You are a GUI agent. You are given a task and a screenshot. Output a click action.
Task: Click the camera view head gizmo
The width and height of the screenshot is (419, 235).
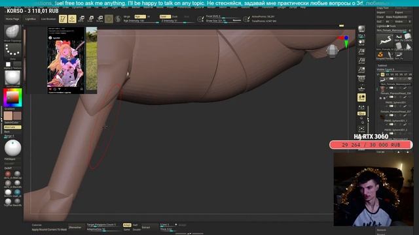coord(333,51)
